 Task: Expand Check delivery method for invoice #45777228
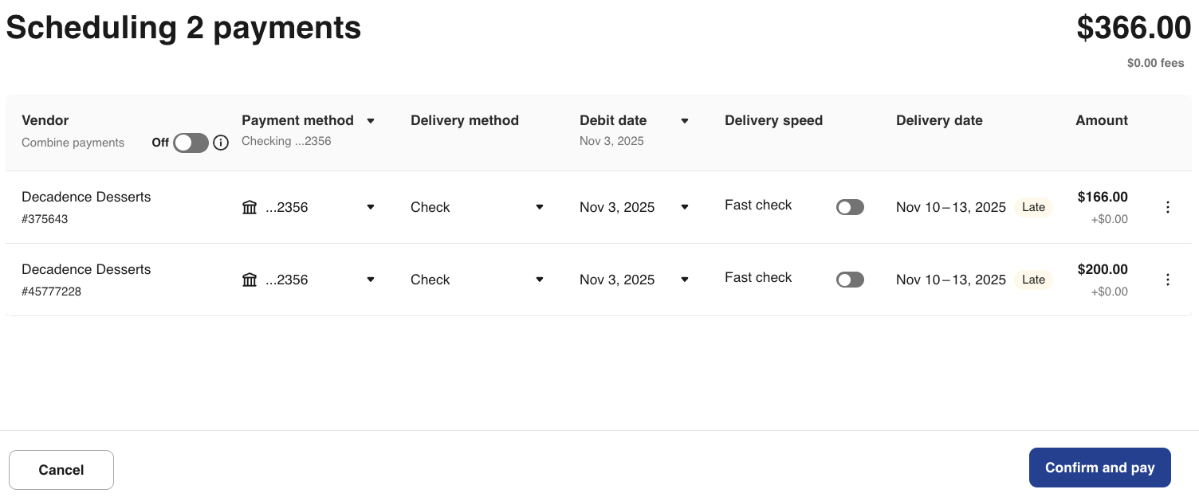[540, 280]
